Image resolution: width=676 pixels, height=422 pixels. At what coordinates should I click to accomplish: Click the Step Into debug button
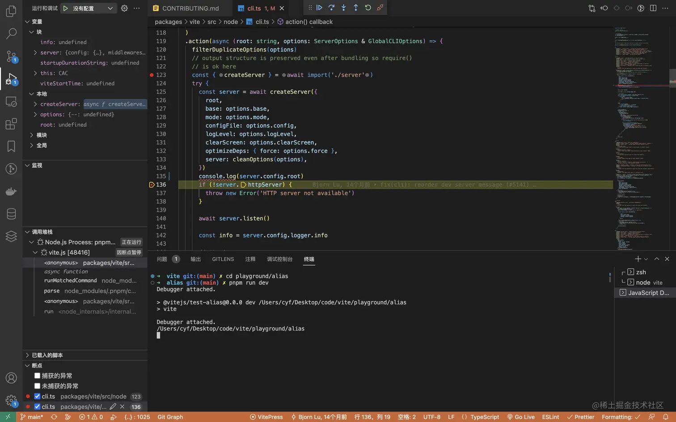pyautogui.click(x=343, y=8)
